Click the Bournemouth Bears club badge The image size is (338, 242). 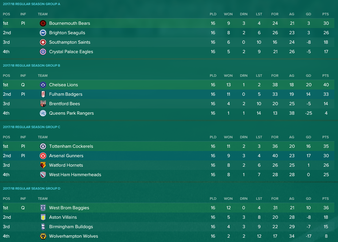tap(43, 23)
